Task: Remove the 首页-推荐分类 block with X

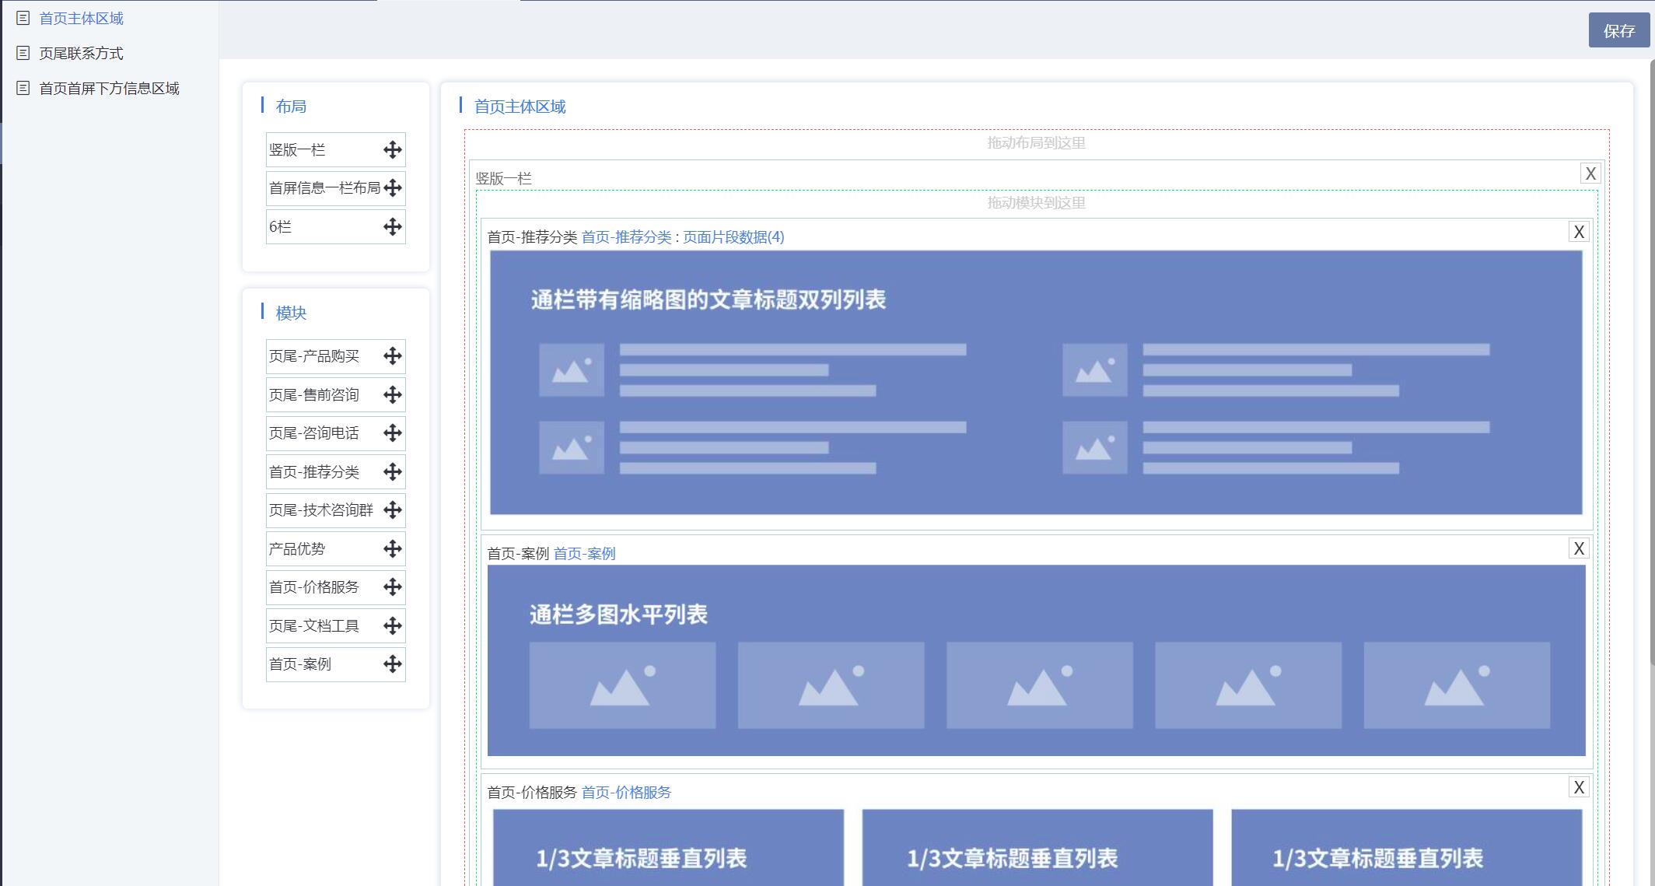Action: tap(1579, 232)
